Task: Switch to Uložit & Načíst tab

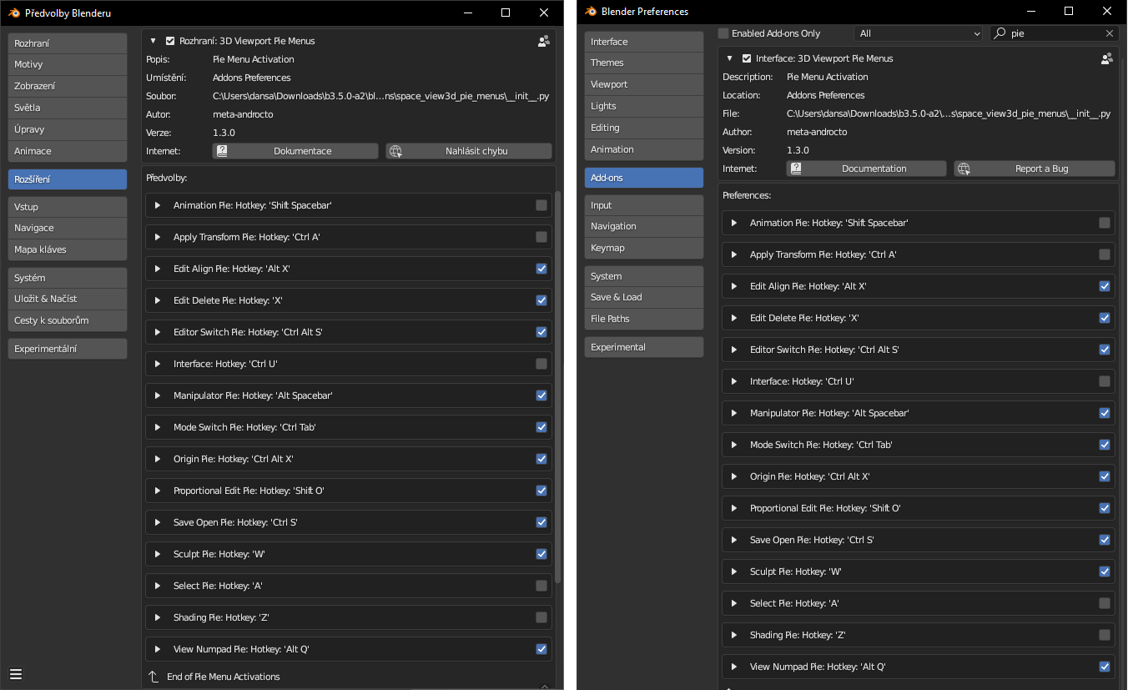Action: coord(68,299)
